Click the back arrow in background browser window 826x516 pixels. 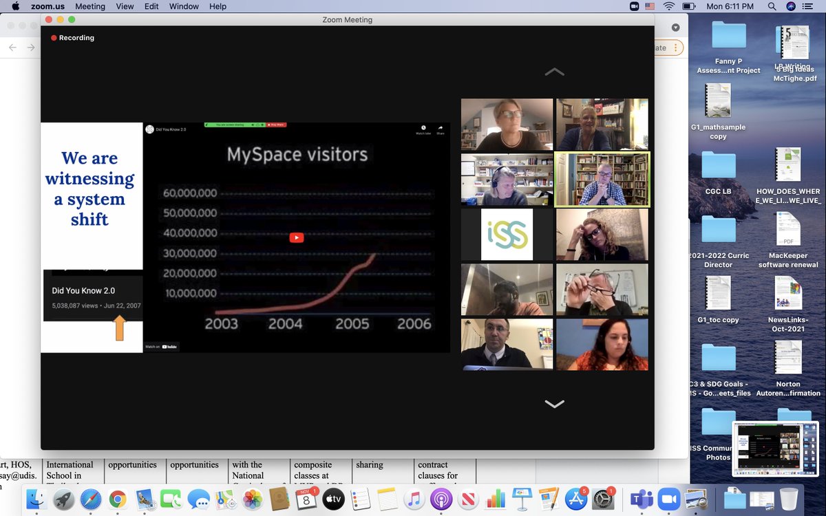[x=12, y=47]
